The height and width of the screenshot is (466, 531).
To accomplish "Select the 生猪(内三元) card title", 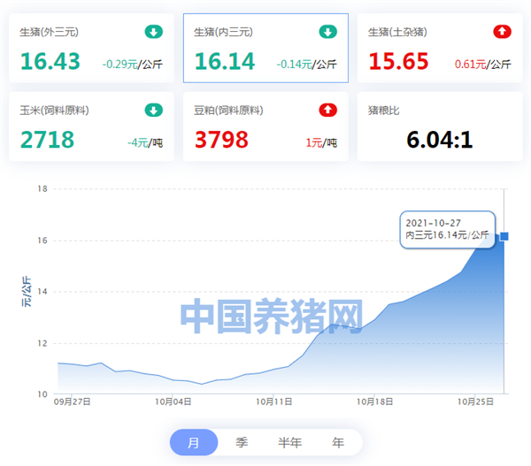I will pyautogui.click(x=223, y=32).
